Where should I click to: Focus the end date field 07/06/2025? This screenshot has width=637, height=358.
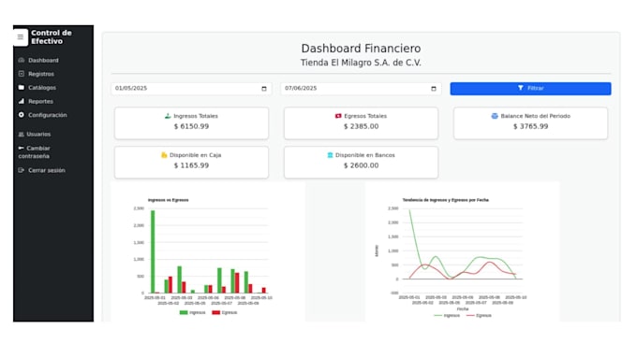click(x=361, y=89)
